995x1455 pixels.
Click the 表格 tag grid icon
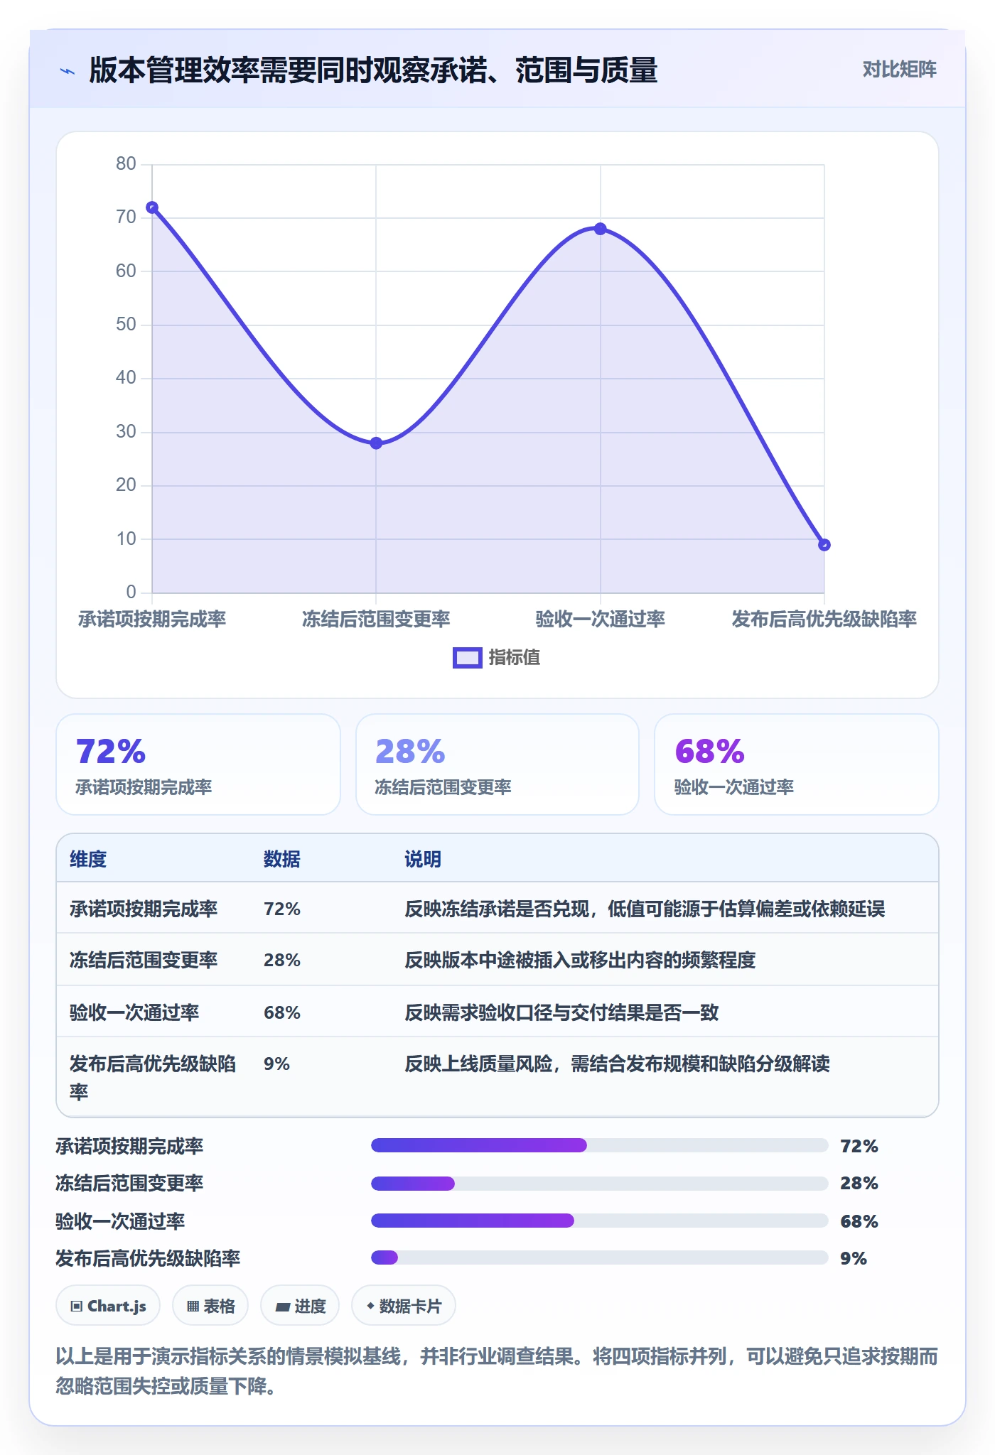tap(193, 1306)
